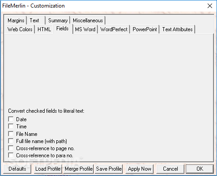Go to the Miscellaneous tab
217x176 pixels.
88,20
